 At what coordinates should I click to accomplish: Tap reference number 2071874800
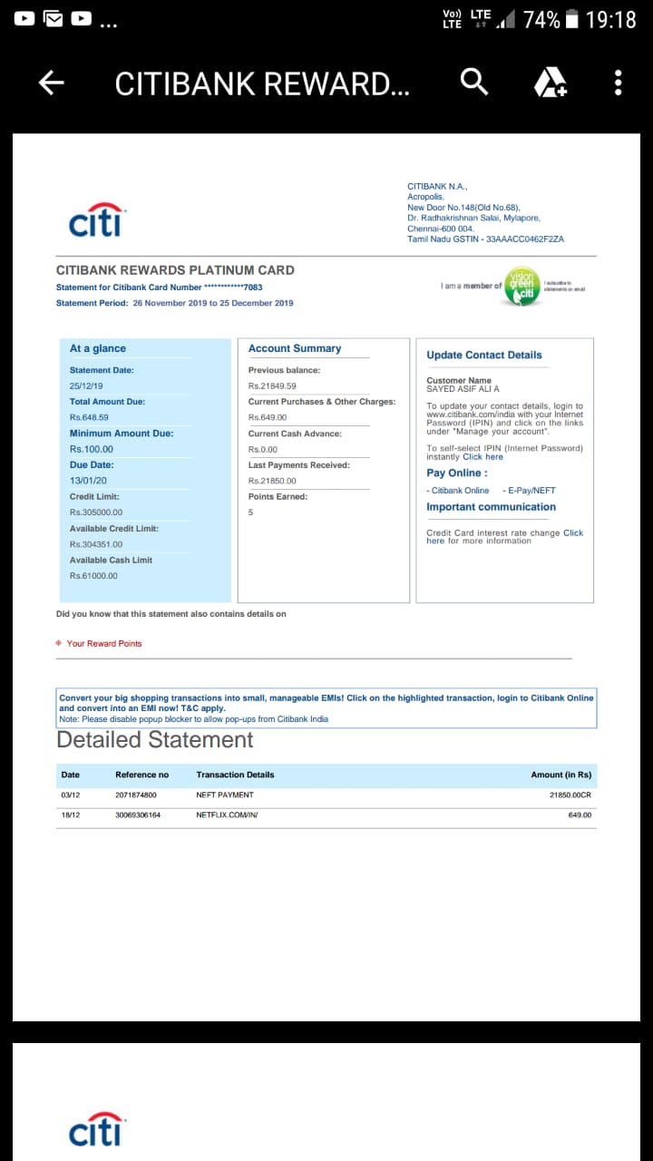tap(136, 795)
